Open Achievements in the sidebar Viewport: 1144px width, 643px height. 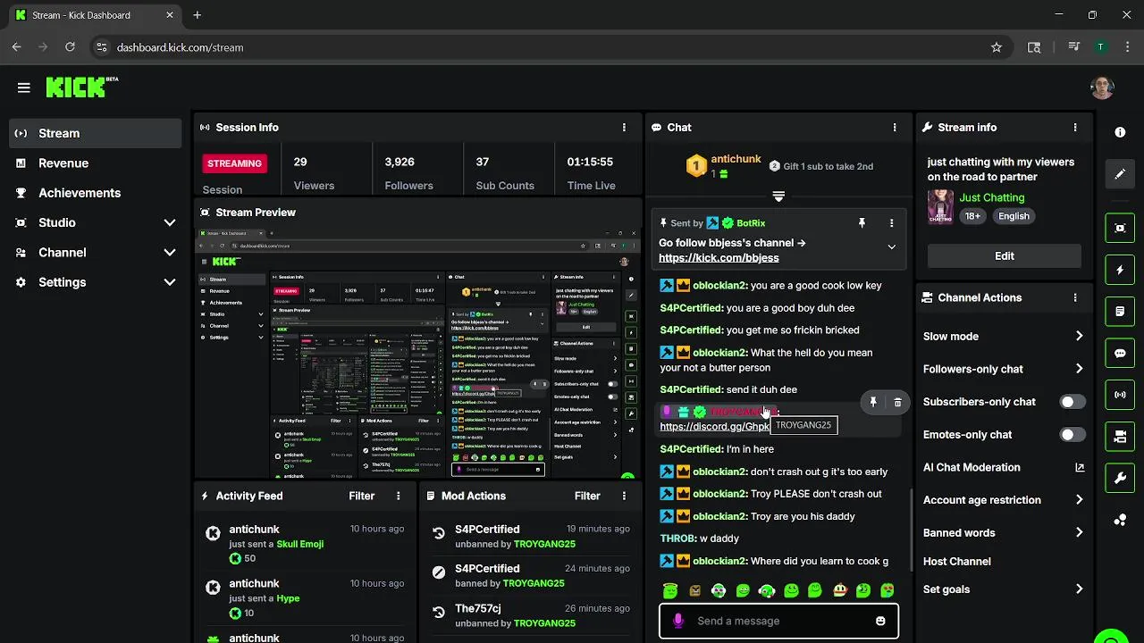(96, 193)
